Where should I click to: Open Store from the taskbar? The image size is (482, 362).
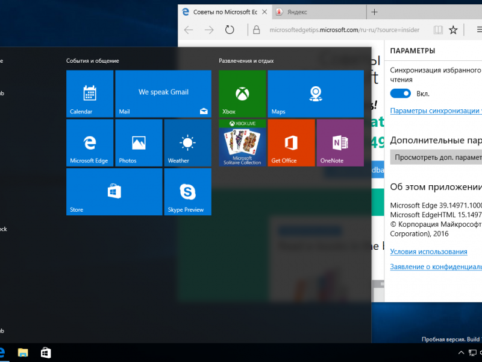tap(46, 353)
